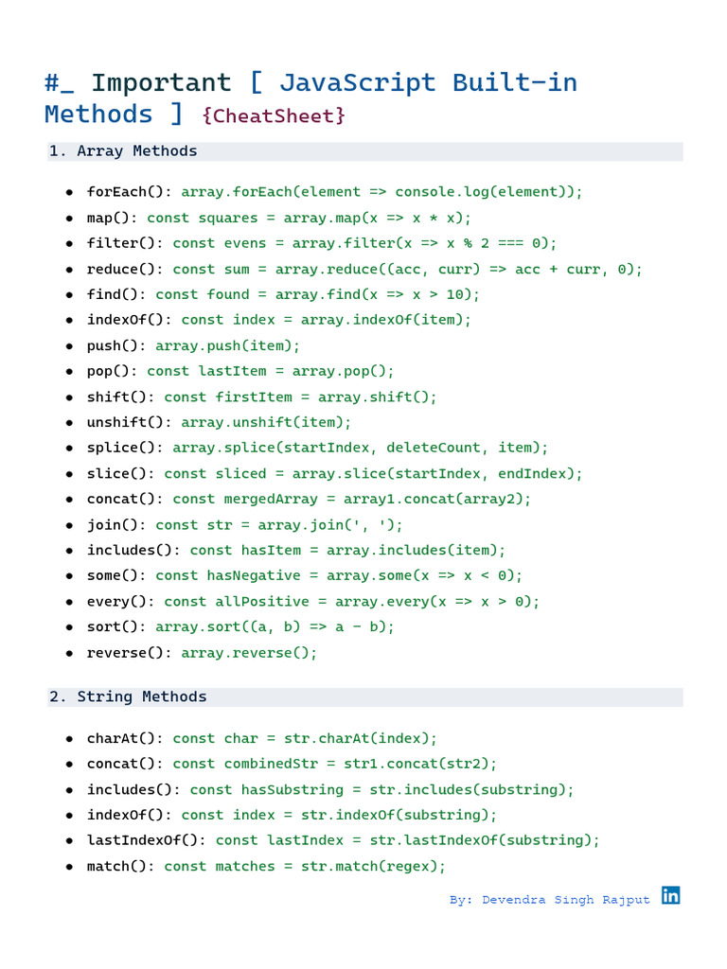Click the sort() code example line
Screen dimensions: 727x969
pyautogui.click(x=275, y=626)
